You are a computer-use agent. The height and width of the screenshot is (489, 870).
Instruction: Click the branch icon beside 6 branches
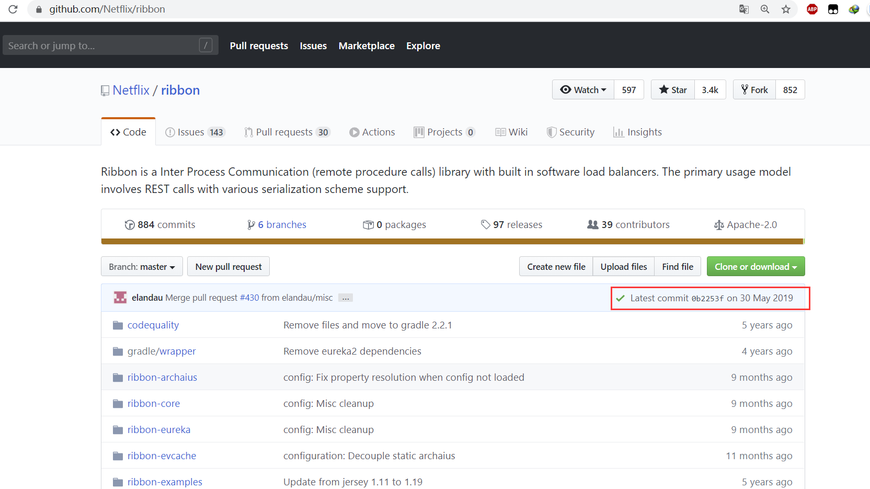[x=251, y=225]
